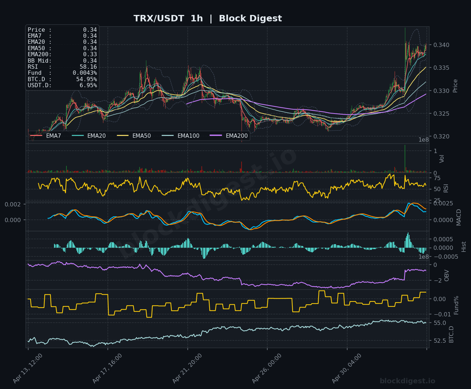Image resolution: width=471 pixels, height=389 pixels.
Task: Click the Price axis label
Action: 455,86
